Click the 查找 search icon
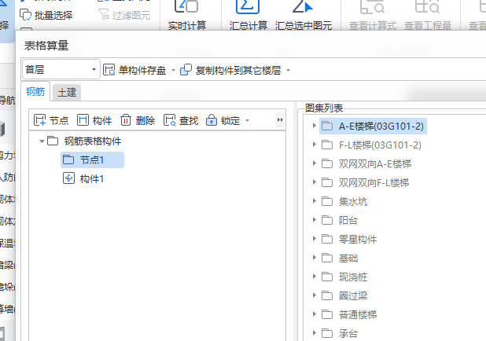Image resolution: width=486 pixels, height=341 pixels. coord(170,120)
